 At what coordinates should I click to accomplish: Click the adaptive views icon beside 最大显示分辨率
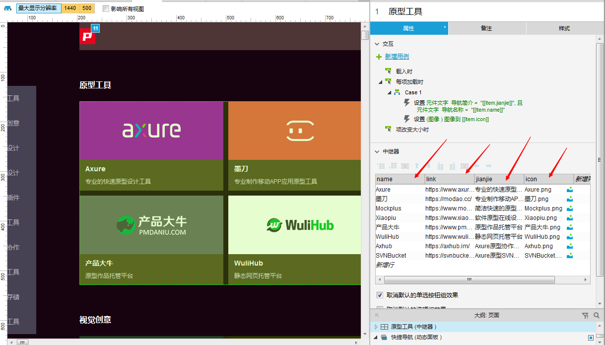(8, 8)
